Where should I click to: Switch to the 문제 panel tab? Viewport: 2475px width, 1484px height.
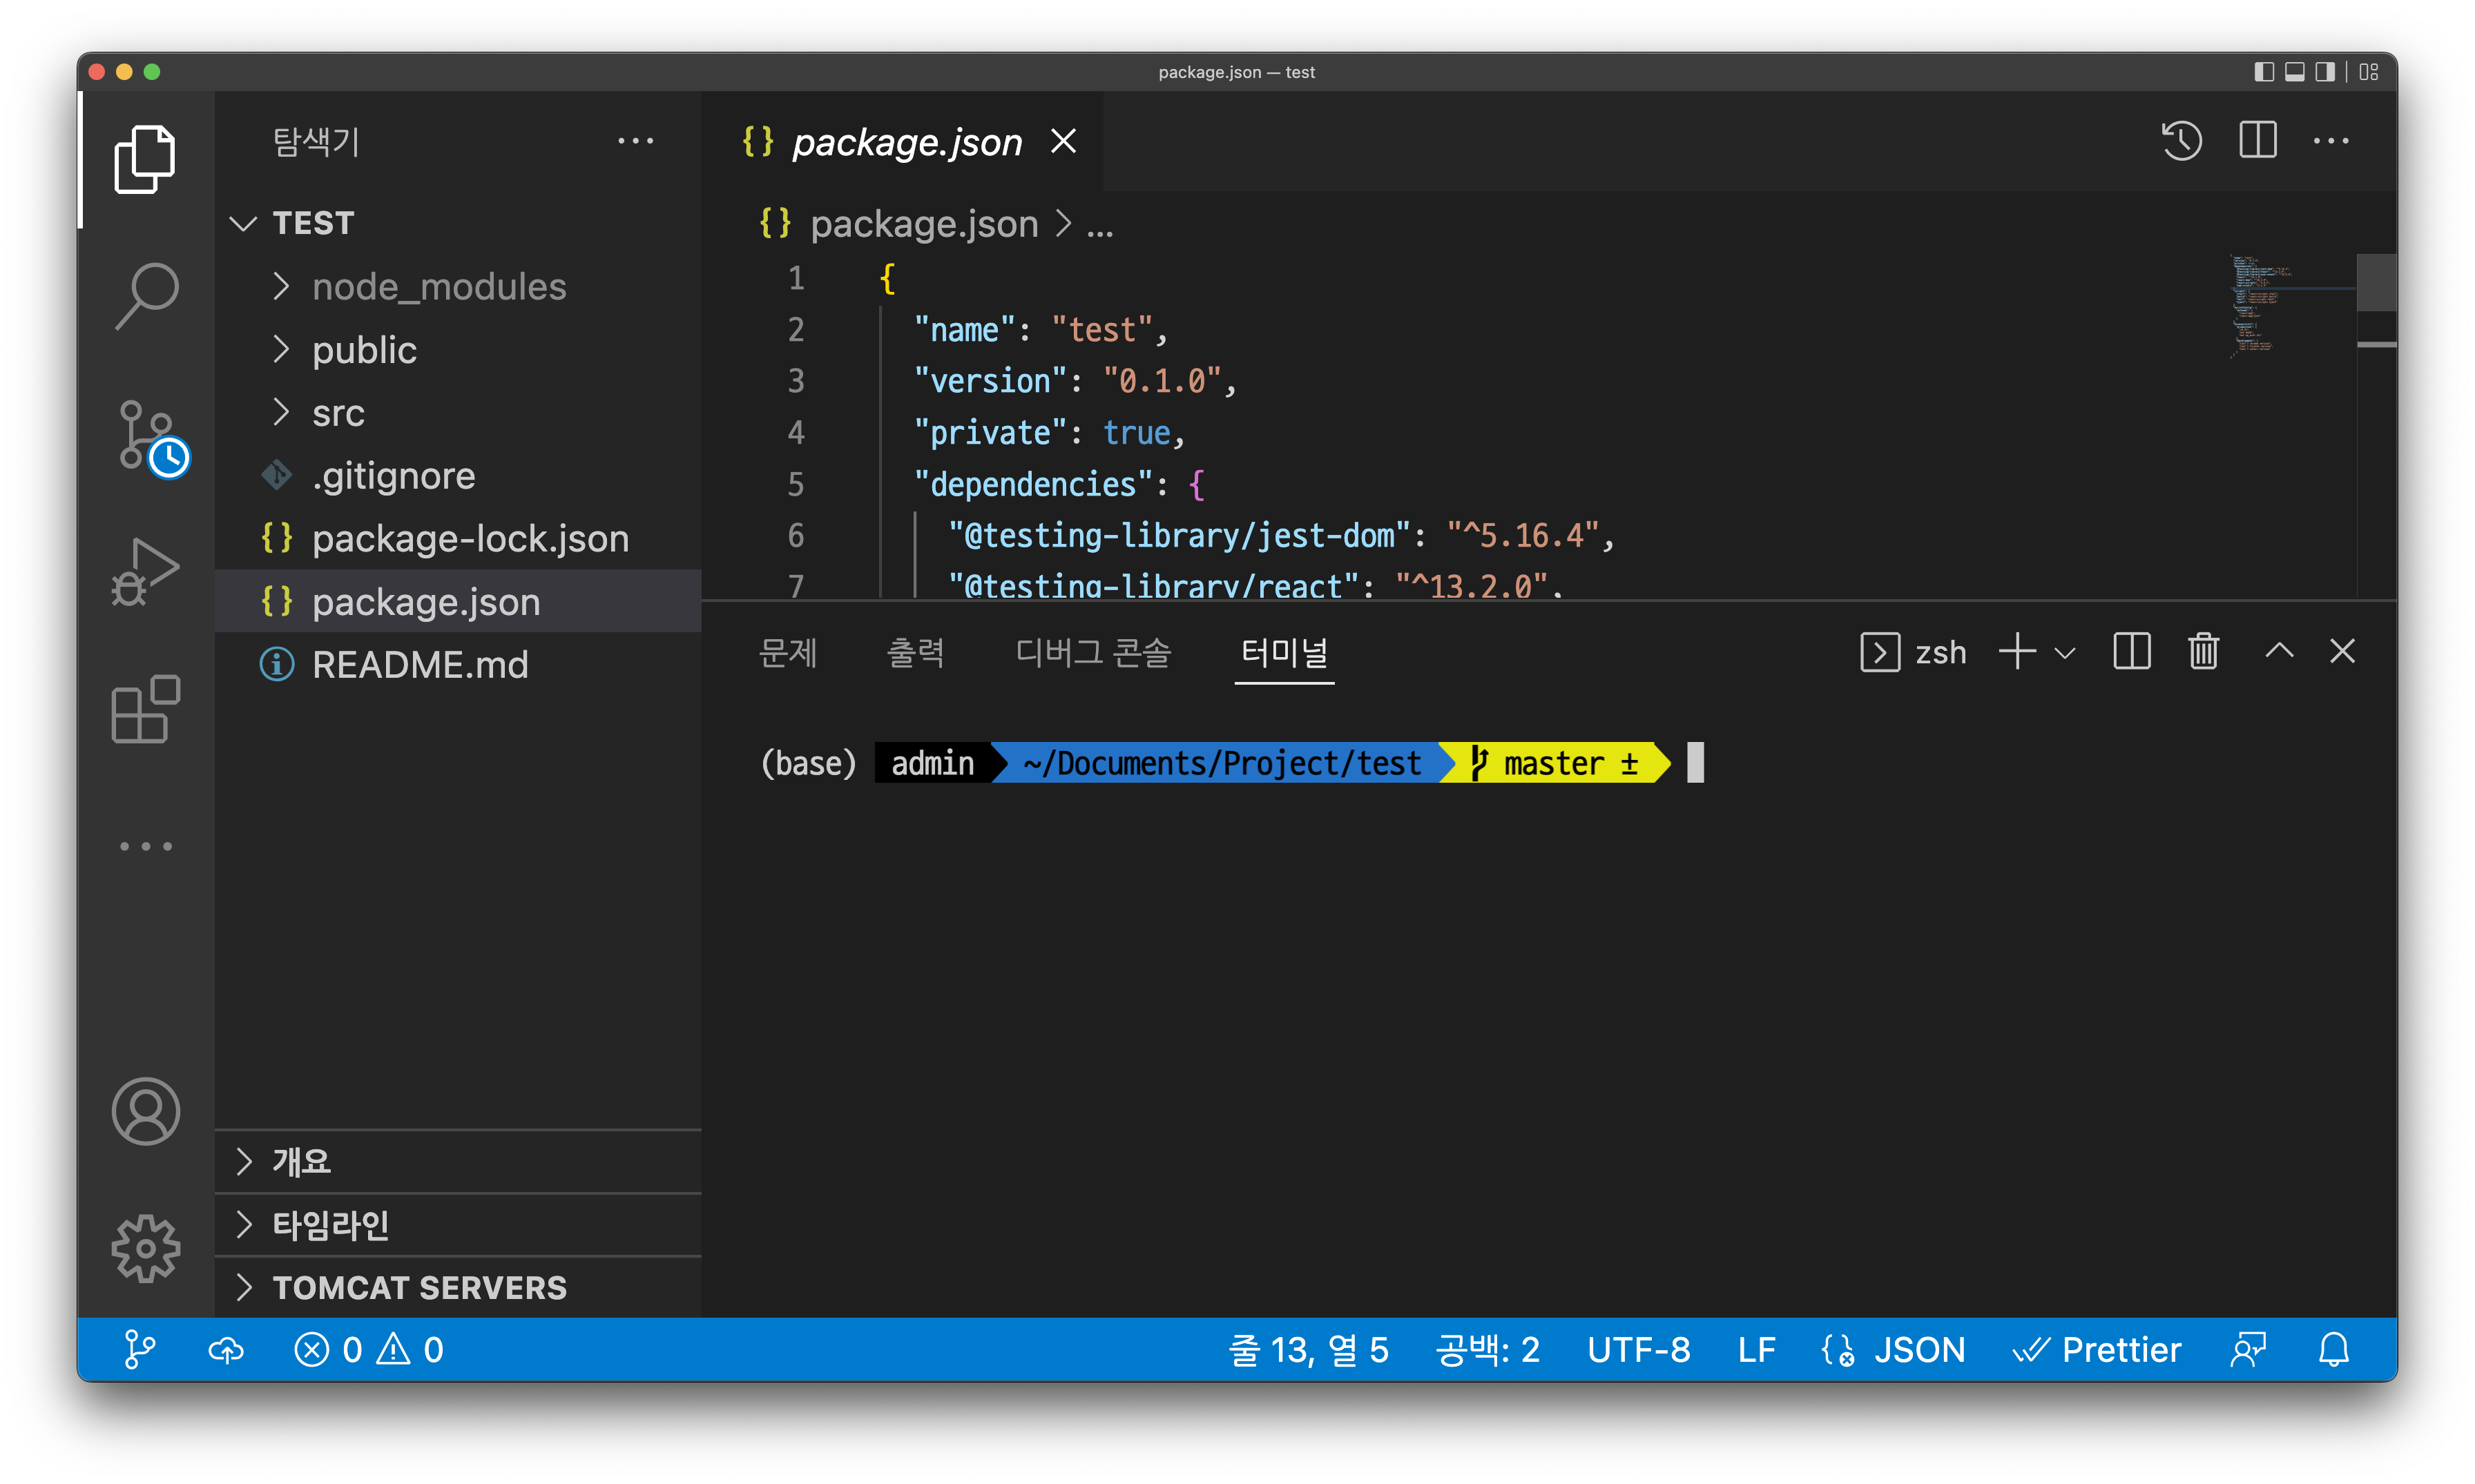pyautogui.click(x=787, y=652)
